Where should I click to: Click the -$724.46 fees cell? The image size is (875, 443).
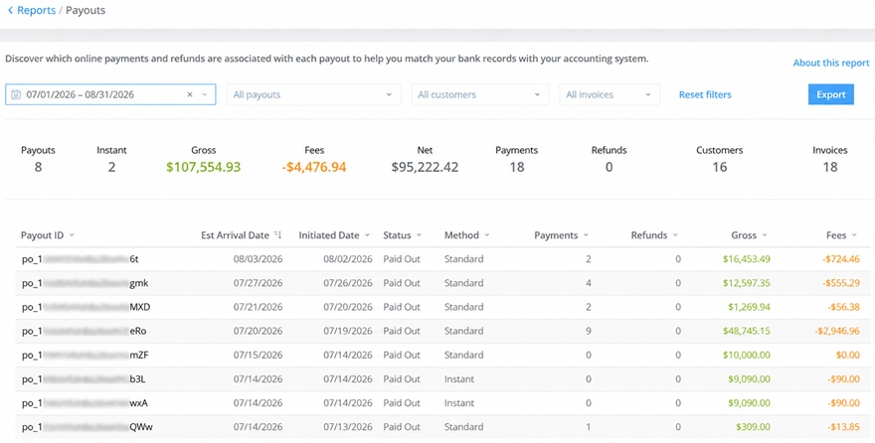click(842, 259)
